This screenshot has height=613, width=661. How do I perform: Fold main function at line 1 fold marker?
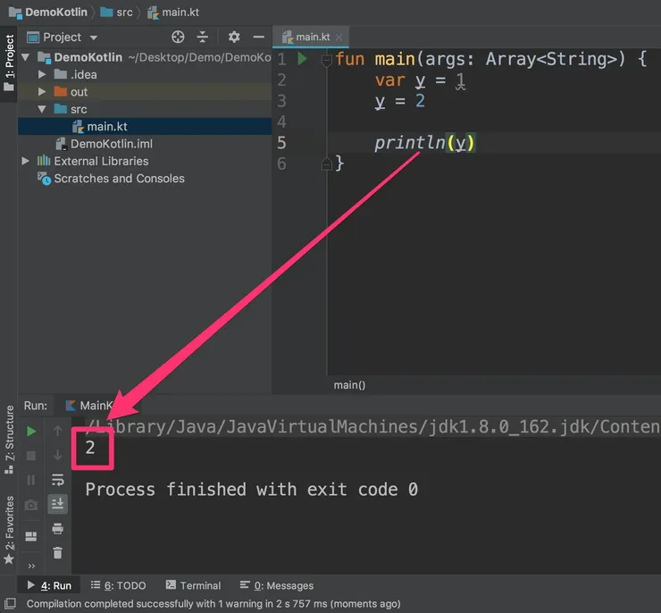pyautogui.click(x=327, y=60)
